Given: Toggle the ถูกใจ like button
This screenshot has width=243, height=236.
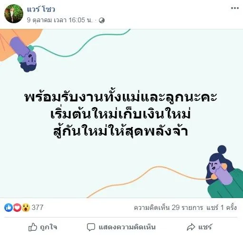Looking at the screenshot, I should [x=43, y=227].
